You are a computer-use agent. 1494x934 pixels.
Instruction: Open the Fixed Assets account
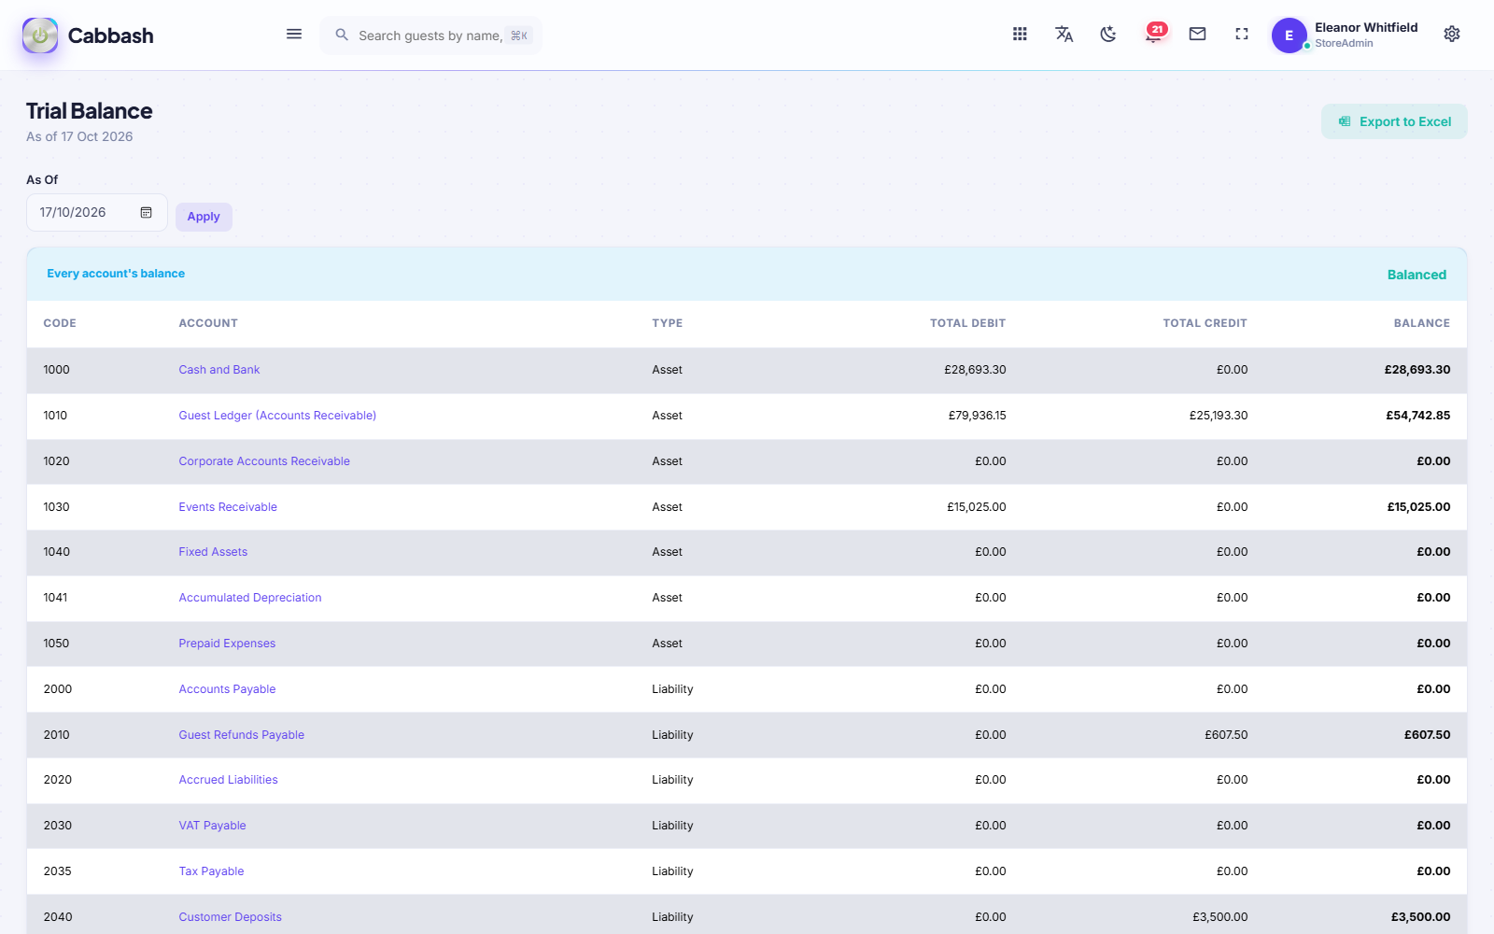(x=213, y=552)
